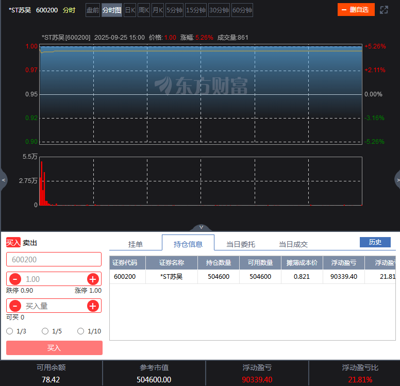Click the tallest red volume bar
The image size is (400, 386).
point(42,183)
